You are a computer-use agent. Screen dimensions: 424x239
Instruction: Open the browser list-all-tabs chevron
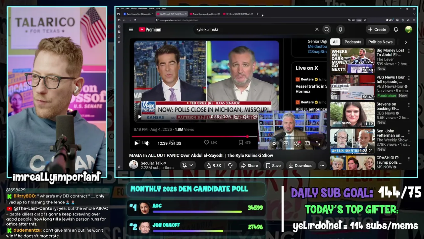[414, 14]
